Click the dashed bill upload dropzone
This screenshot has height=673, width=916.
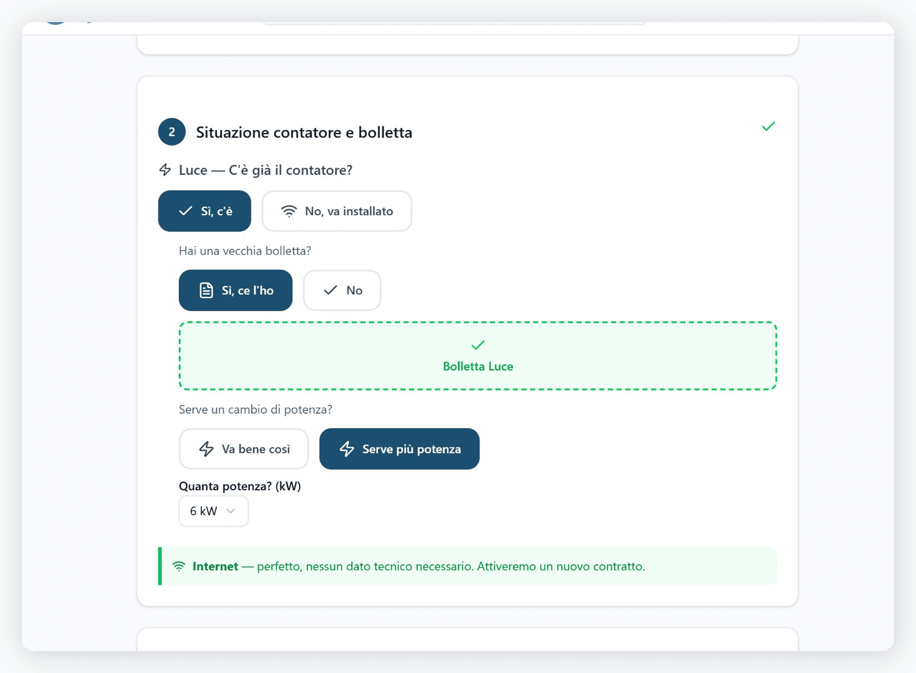(x=607, y=356)
